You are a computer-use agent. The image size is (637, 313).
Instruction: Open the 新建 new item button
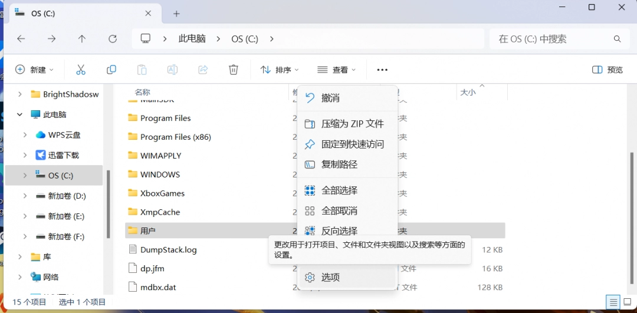(34, 70)
